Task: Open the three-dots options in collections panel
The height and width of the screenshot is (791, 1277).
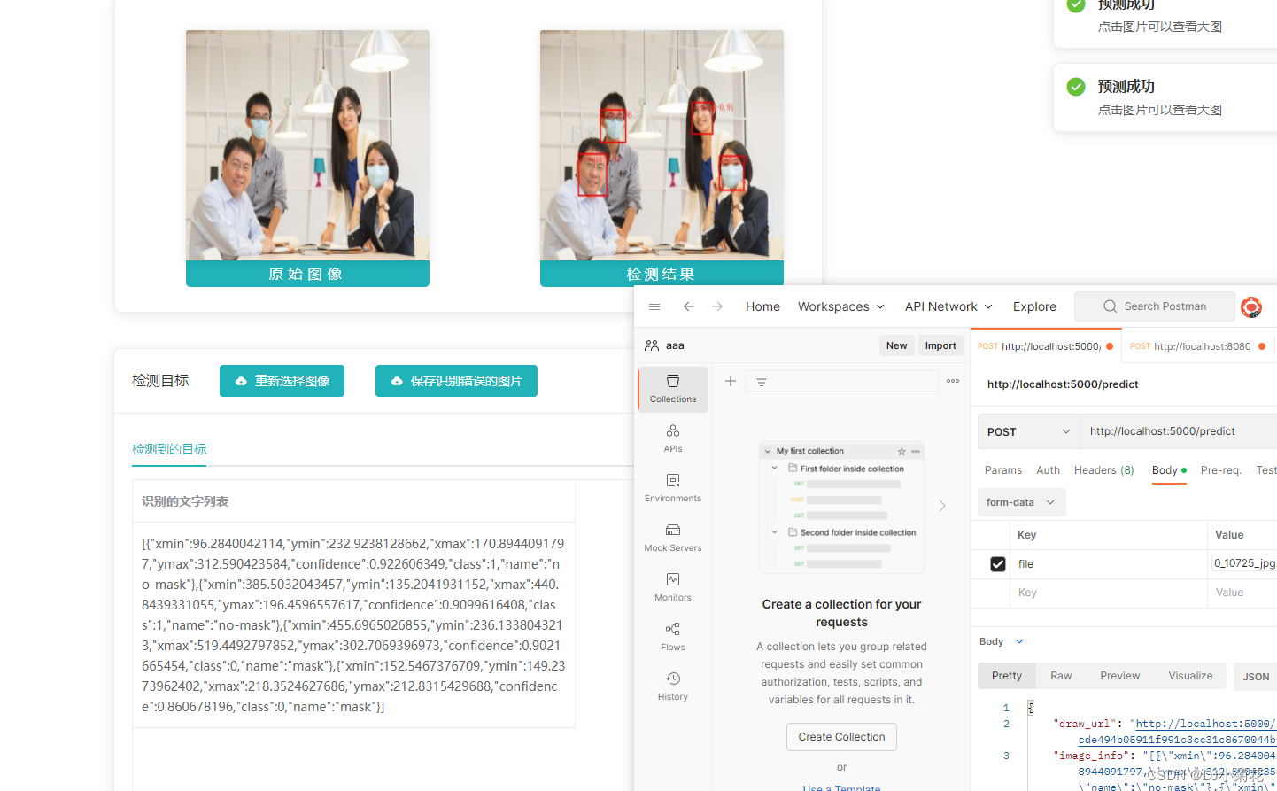Action: pos(953,381)
